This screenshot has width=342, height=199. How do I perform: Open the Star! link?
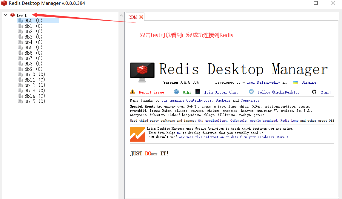326,92
